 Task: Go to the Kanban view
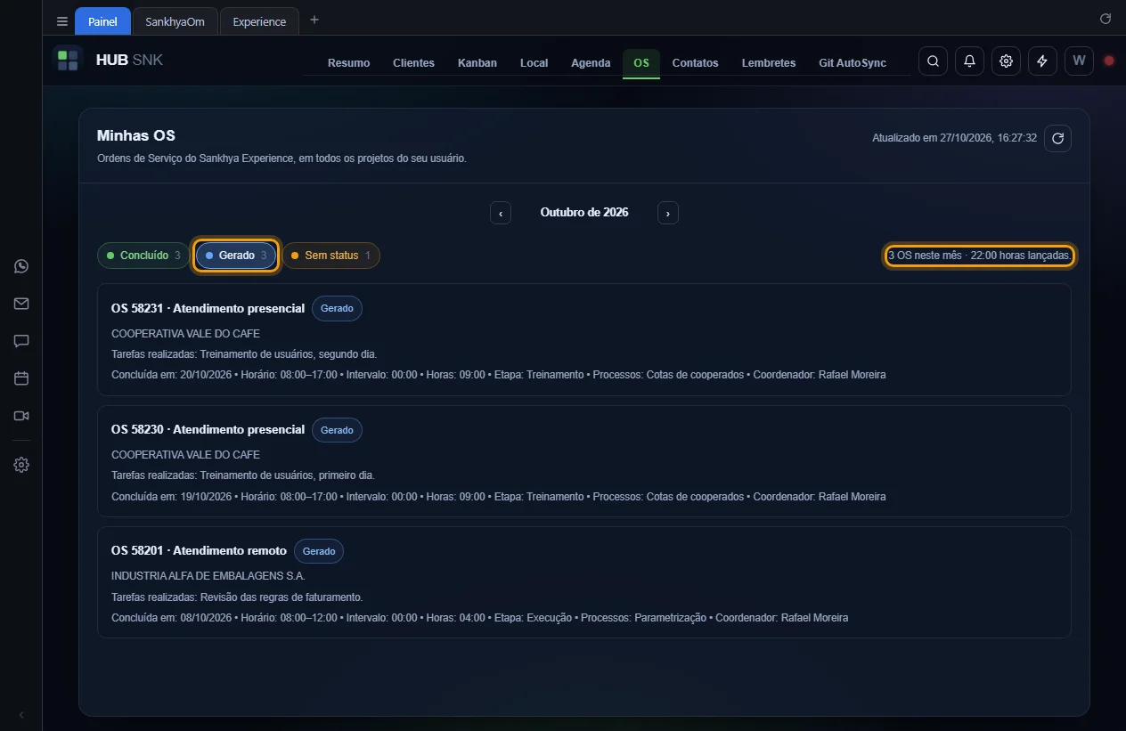pyautogui.click(x=477, y=63)
